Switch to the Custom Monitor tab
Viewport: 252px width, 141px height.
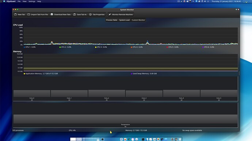pos(138,20)
